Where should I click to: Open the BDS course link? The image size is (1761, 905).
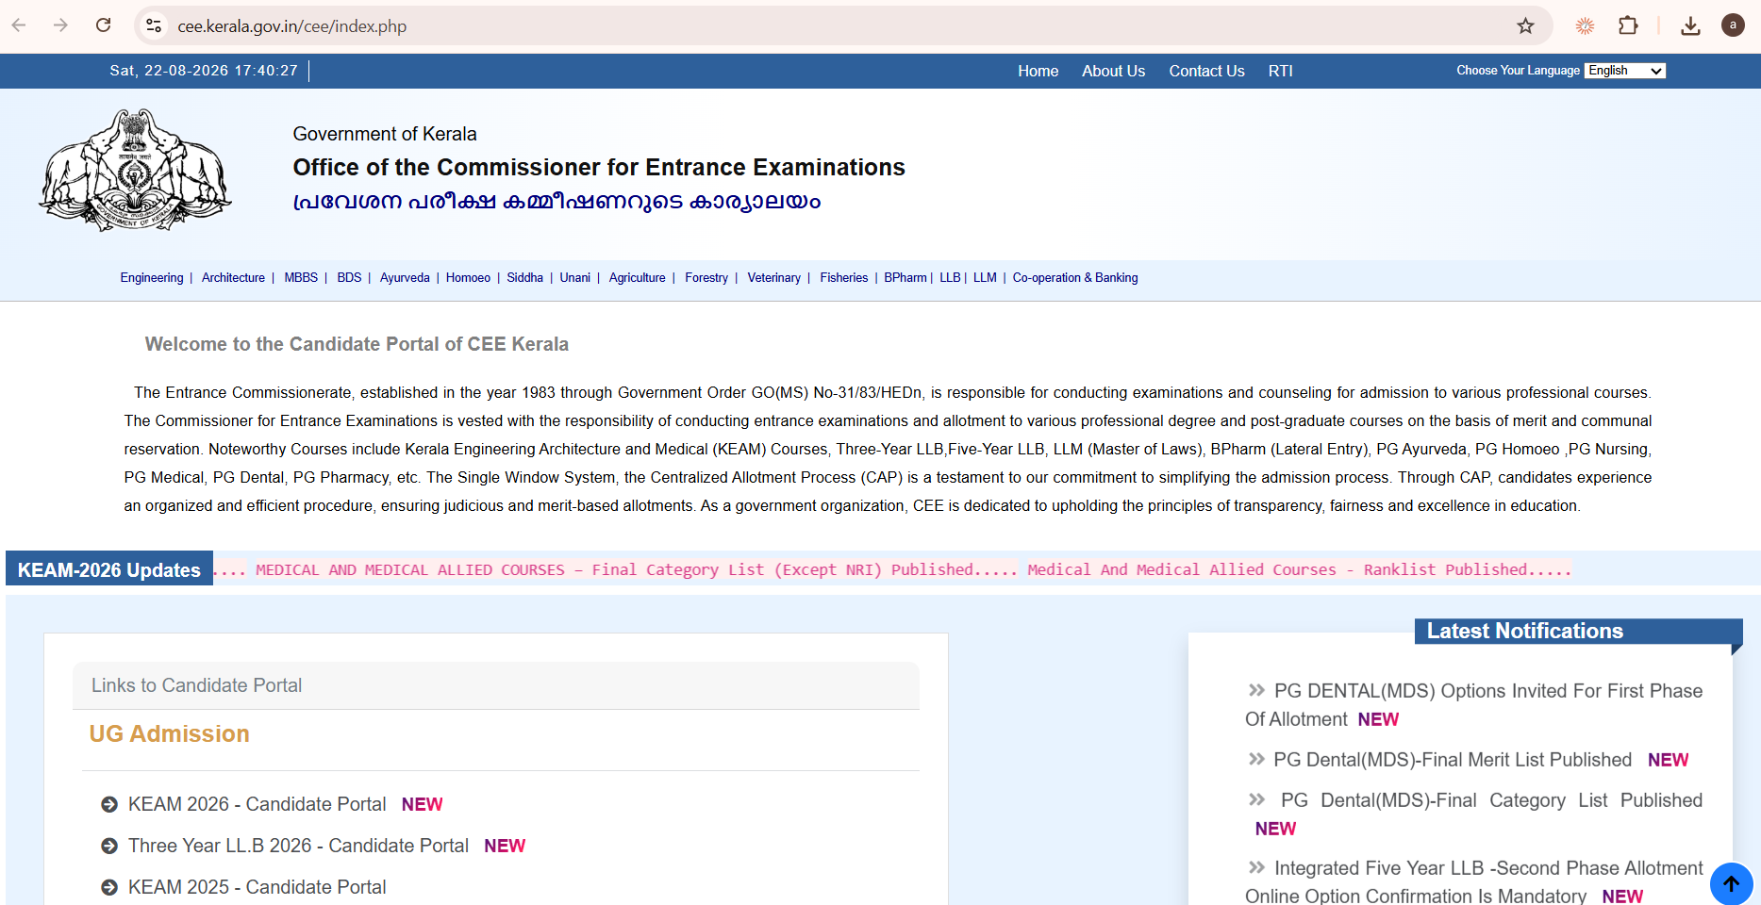click(349, 277)
